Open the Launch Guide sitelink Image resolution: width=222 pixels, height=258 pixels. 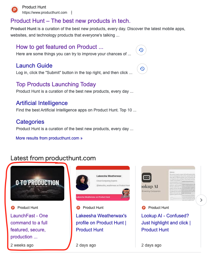click(34, 66)
